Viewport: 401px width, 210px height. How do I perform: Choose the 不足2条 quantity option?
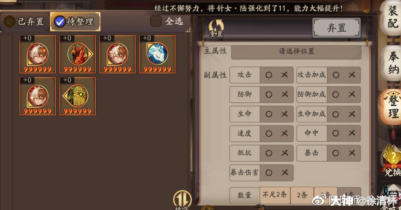(x=274, y=195)
